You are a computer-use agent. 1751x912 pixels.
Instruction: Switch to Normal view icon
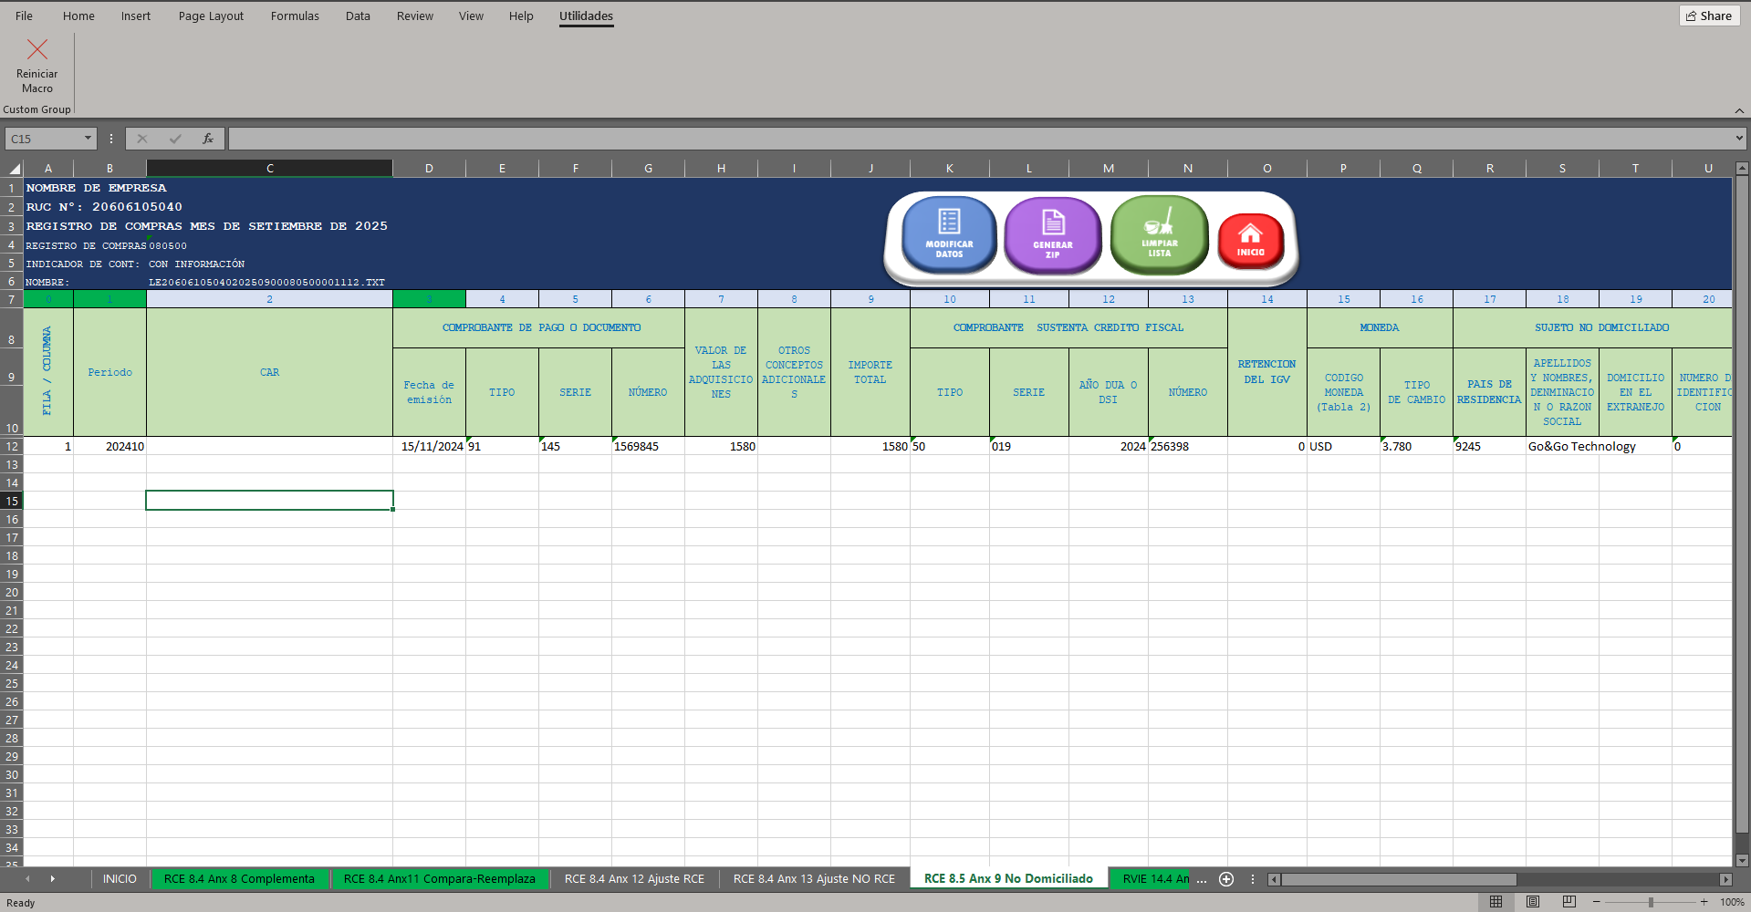1496,902
